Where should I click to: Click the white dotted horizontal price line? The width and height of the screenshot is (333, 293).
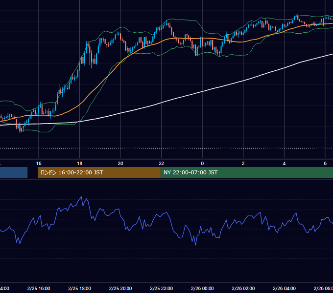(x=166, y=148)
